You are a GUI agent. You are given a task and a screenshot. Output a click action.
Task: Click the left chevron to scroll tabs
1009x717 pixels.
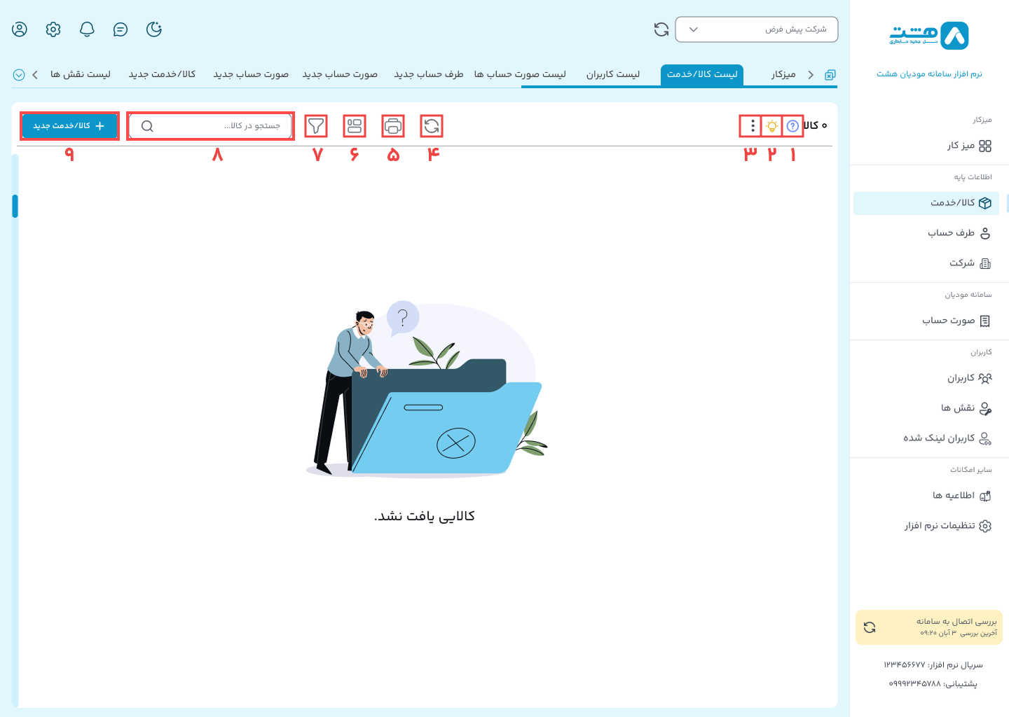point(35,74)
